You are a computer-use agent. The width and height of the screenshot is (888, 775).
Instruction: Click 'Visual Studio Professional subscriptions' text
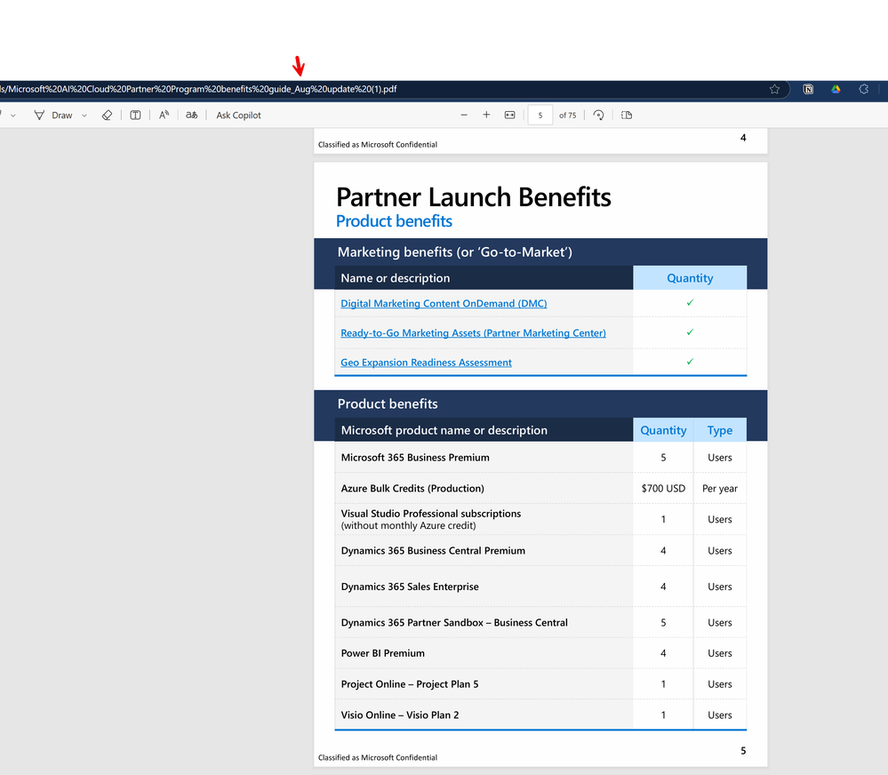431,514
